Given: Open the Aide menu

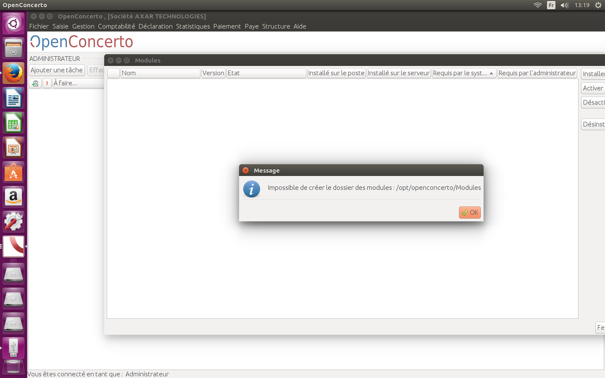Looking at the screenshot, I should click(300, 26).
